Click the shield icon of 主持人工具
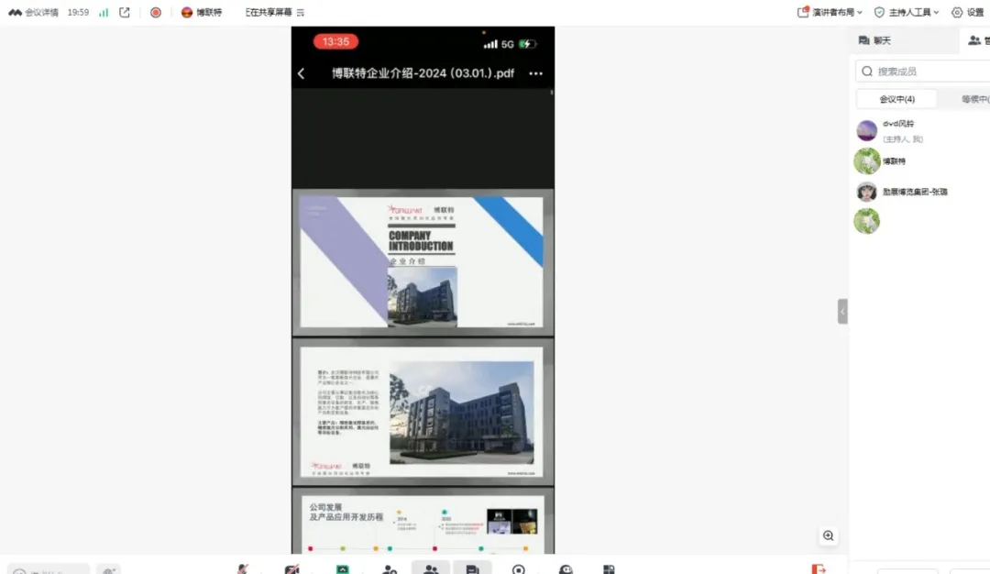 tap(879, 12)
